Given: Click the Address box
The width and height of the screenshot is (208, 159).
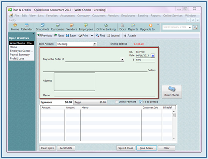Looking at the screenshot, I should [x=74, y=82].
